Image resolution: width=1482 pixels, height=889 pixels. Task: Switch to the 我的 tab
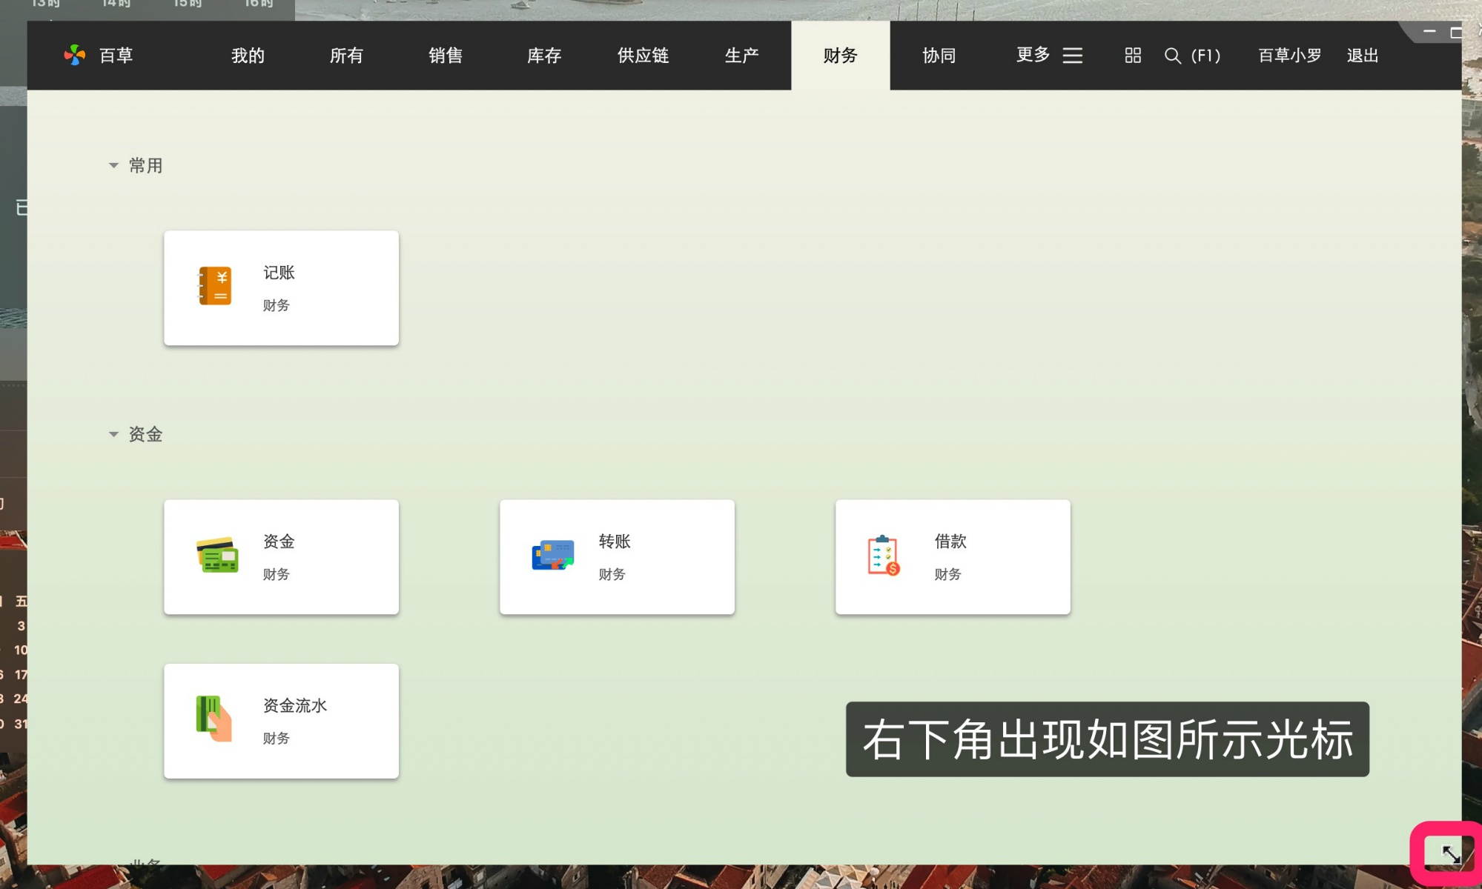click(248, 56)
